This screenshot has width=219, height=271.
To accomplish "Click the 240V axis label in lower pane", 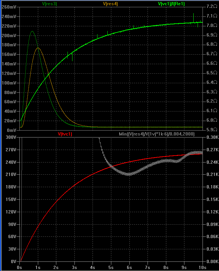I will click(11, 162).
